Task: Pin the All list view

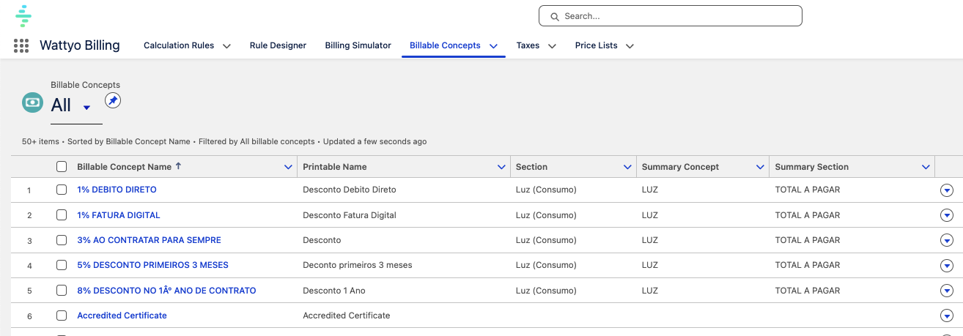Action: (112, 100)
